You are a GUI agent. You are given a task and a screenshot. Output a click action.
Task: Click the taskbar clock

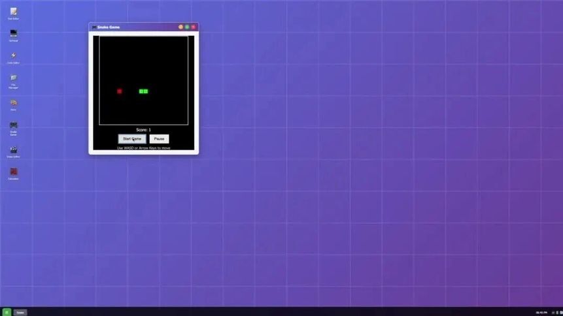tap(541, 313)
